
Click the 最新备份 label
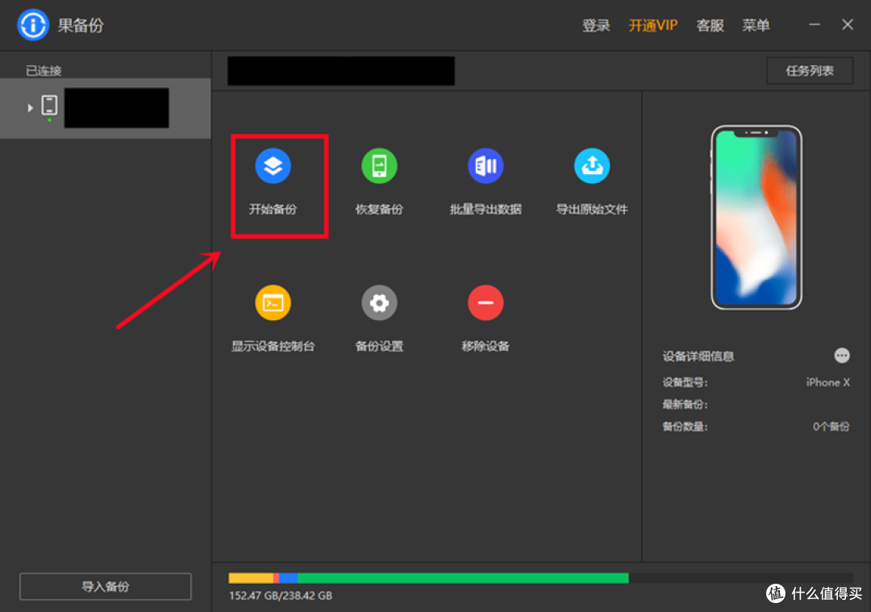pyautogui.click(x=685, y=404)
